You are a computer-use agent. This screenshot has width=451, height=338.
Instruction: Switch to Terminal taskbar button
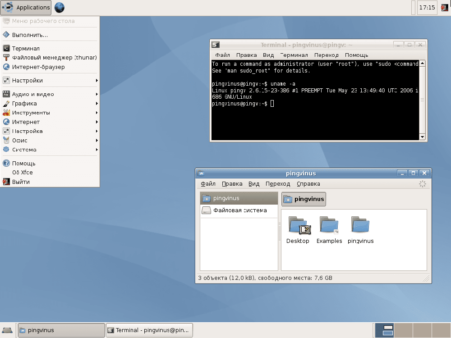[149, 330]
